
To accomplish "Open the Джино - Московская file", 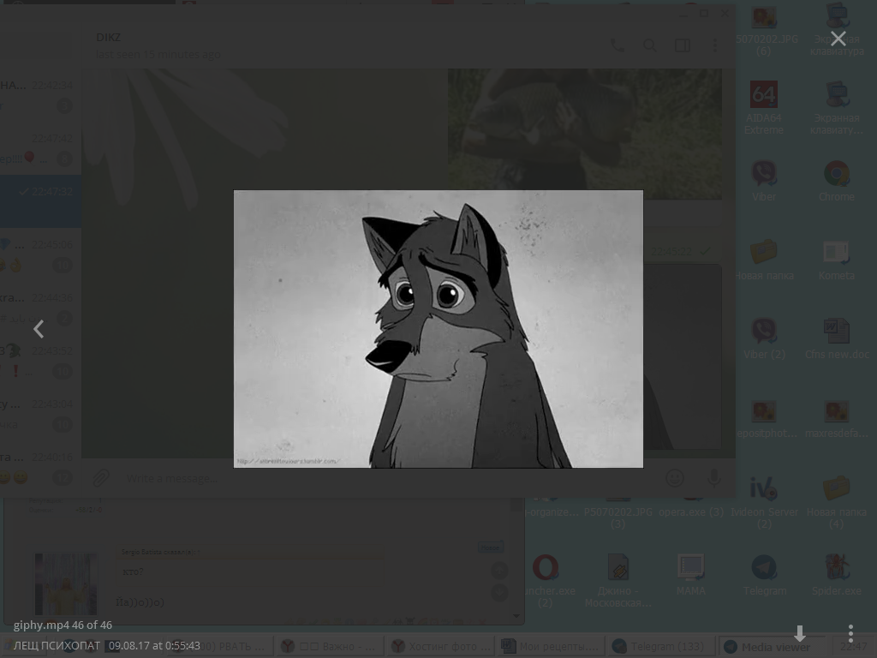I will tap(618, 580).
